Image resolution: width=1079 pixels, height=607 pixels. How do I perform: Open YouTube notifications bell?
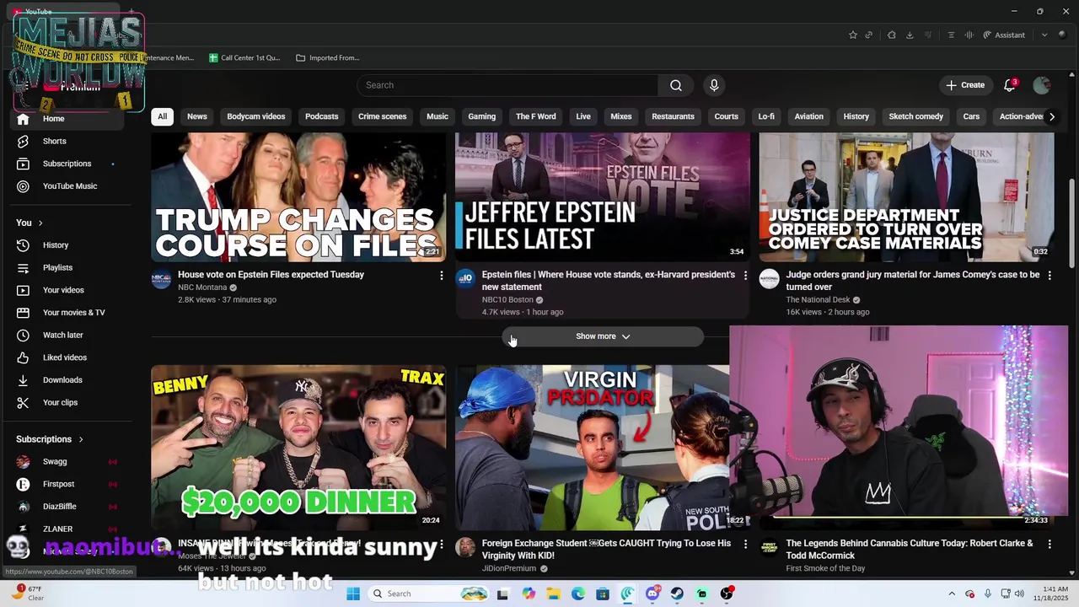tap(1010, 85)
